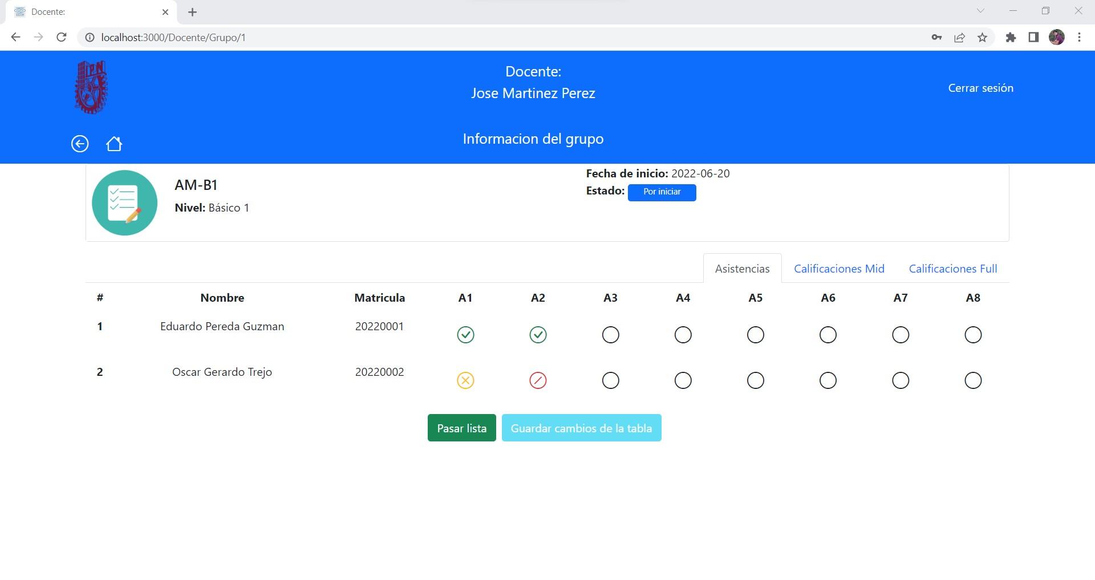Screen dimensions: 1095x580
Task: Click the share page icon
Action: pyautogui.click(x=959, y=38)
